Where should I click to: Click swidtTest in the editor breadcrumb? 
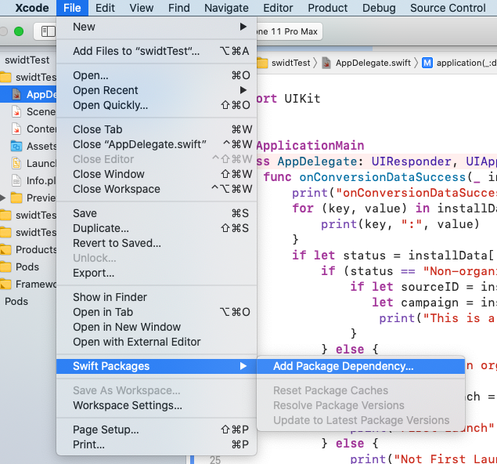[x=290, y=63]
